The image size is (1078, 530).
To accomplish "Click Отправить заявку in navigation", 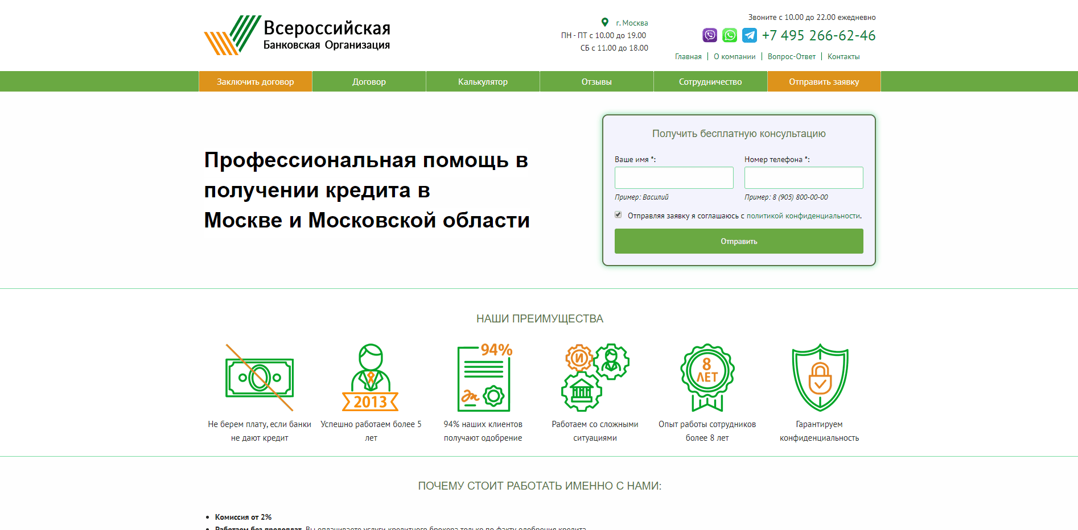I will point(824,81).
